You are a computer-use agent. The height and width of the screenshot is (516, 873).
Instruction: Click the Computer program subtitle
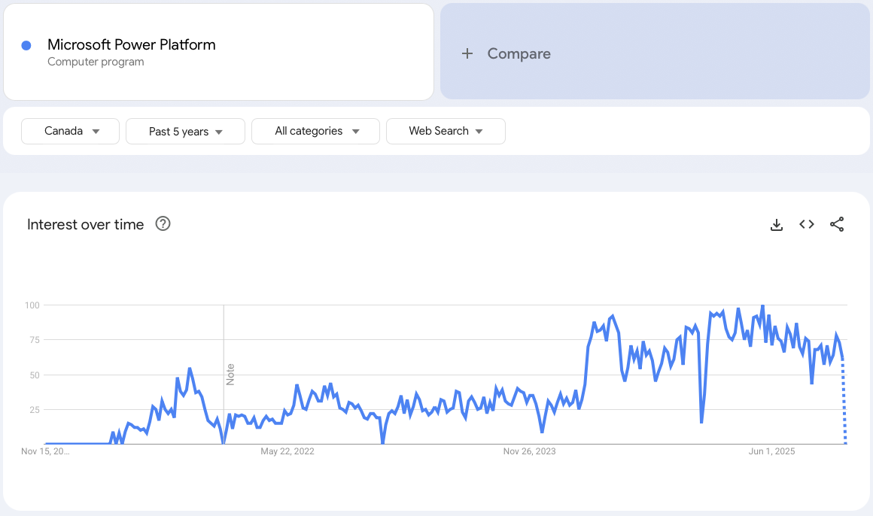(96, 62)
